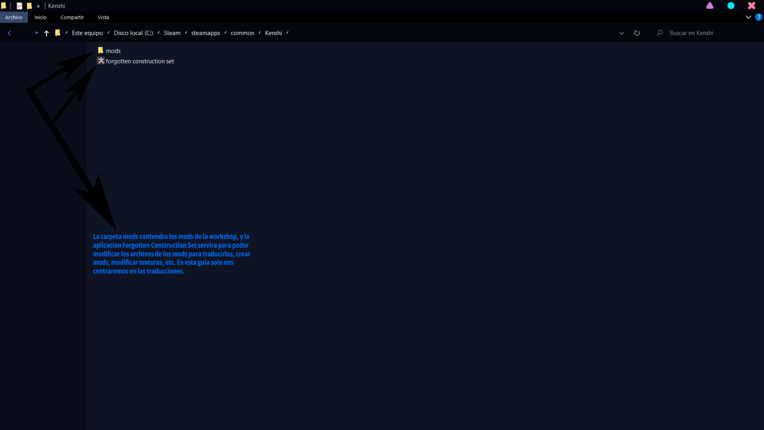Click the new folder icon in quick access toolbar
Viewport: 764px width, 430px height.
tap(29, 6)
